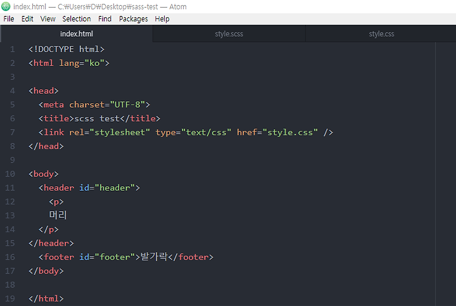The width and height of the screenshot is (456, 306).
Task: Switch to the style.scss tab
Action: [229, 34]
